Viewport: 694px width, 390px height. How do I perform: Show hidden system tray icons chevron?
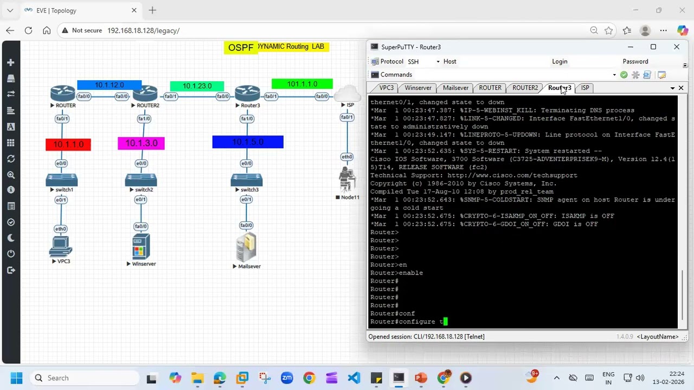click(x=556, y=378)
